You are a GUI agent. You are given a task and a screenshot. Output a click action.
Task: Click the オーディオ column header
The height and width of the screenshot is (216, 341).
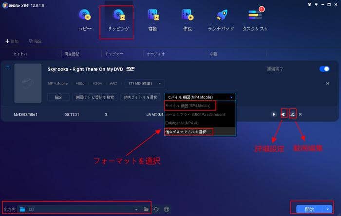156,54
